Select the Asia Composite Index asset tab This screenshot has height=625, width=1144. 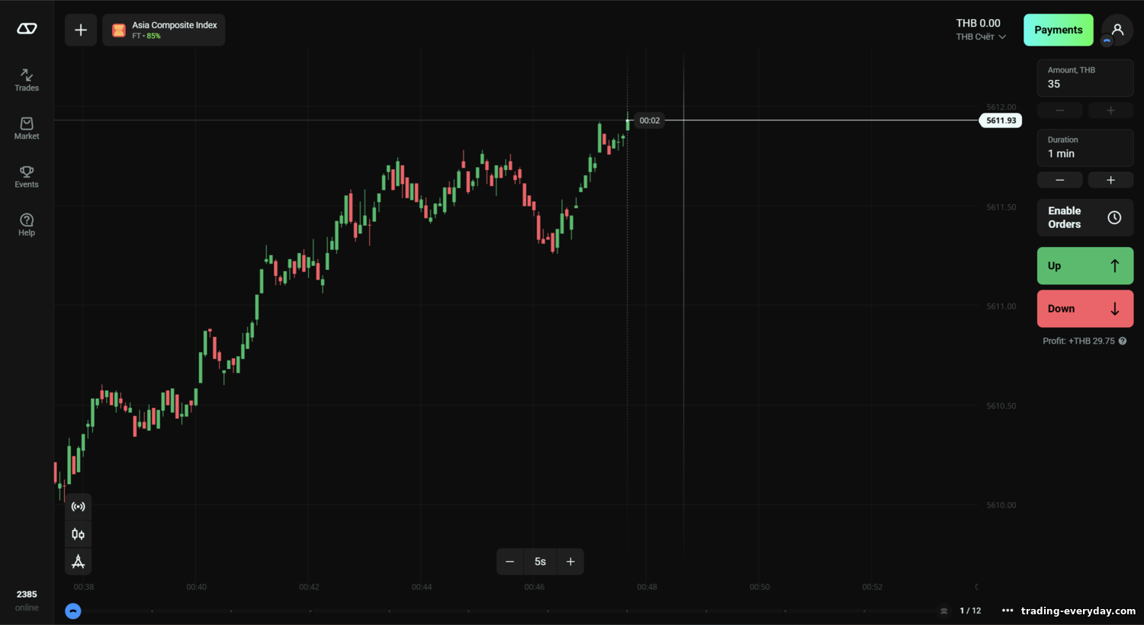pyautogui.click(x=164, y=30)
